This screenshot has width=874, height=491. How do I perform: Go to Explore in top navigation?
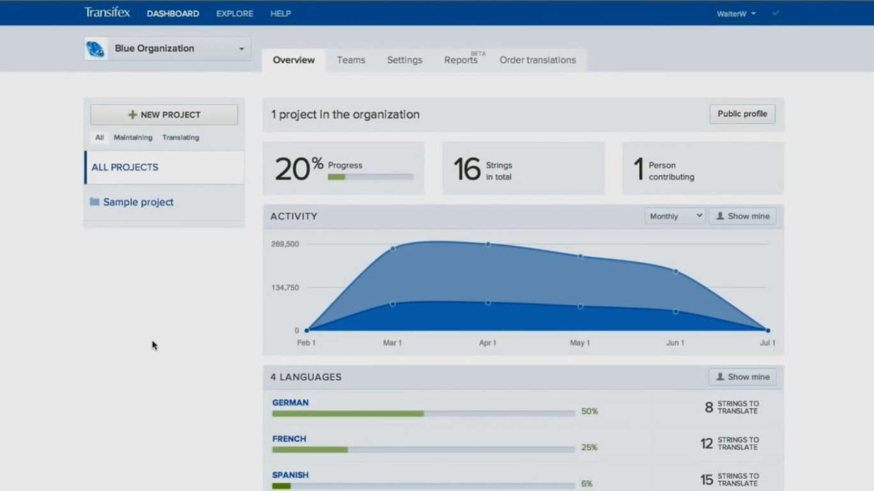pos(235,13)
